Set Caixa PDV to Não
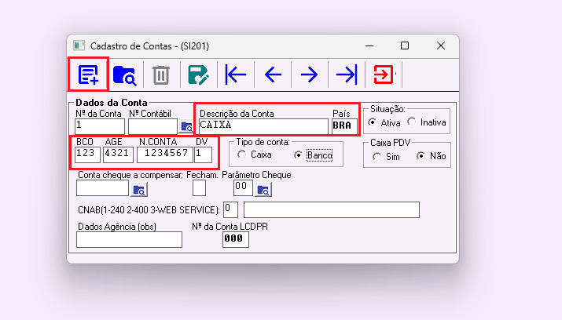The width and height of the screenshot is (562, 320). point(421,156)
